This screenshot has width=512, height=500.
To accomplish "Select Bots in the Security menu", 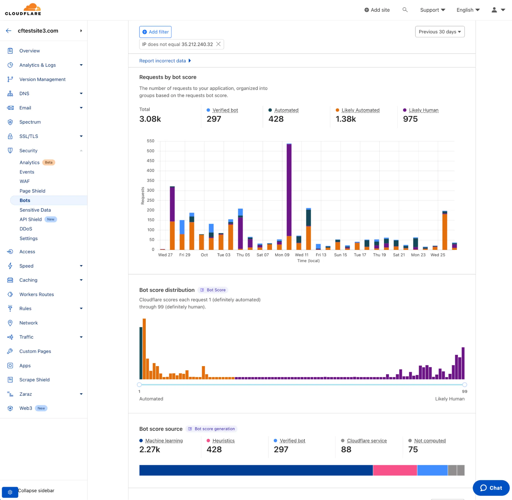I will [25, 200].
